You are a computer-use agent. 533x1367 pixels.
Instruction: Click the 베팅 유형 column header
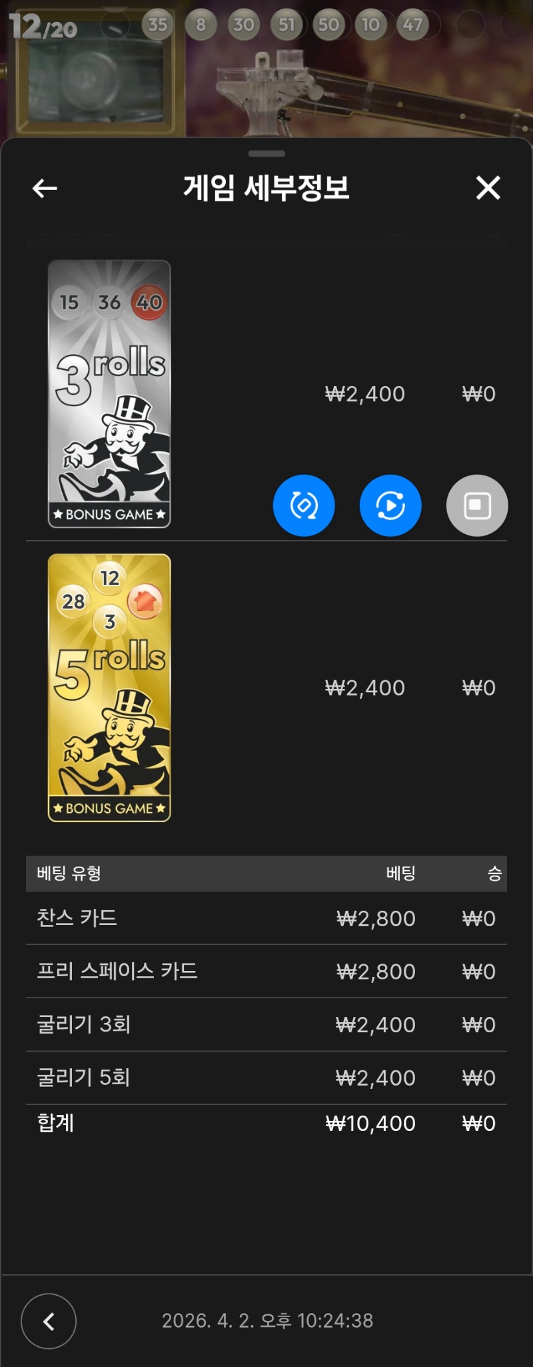(x=69, y=874)
